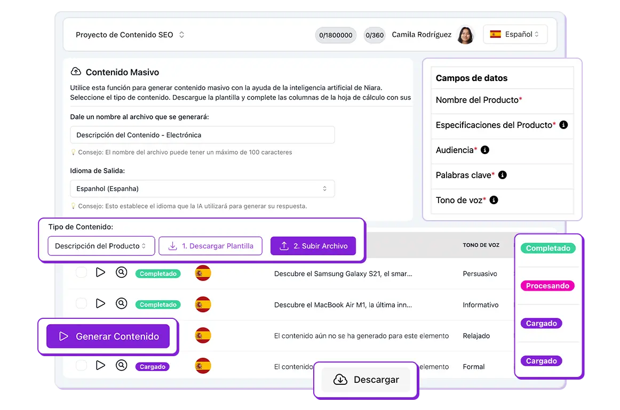
Task: Click the cloud icon beside Contenido Masivo heading
Action: point(75,72)
